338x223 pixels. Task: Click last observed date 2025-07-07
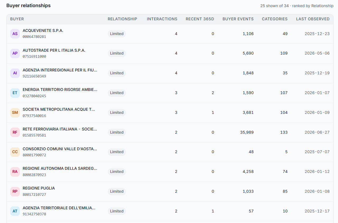[x=317, y=152]
